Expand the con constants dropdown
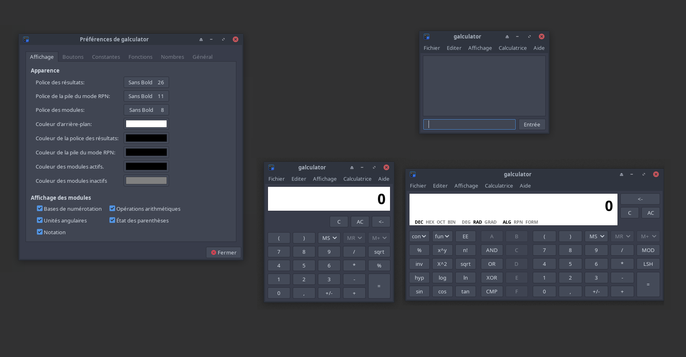The height and width of the screenshot is (357, 686). point(419,236)
